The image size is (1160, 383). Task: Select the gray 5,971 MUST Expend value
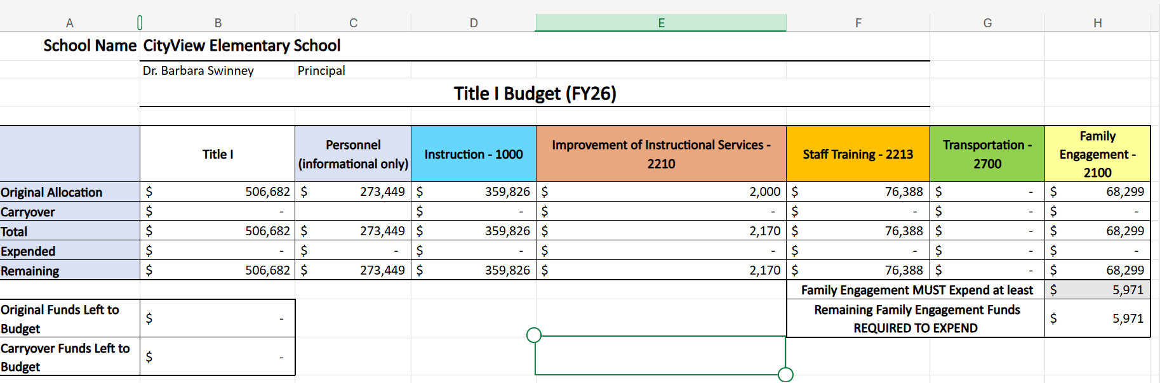pos(1097,290)
